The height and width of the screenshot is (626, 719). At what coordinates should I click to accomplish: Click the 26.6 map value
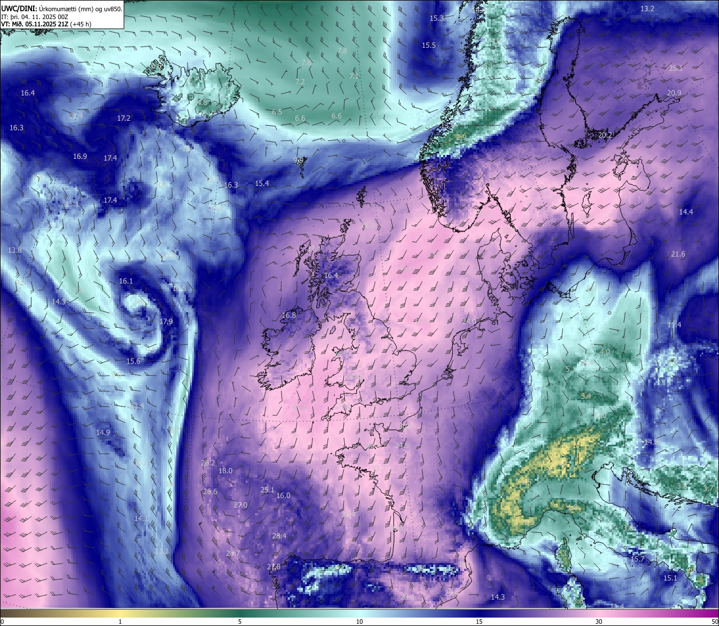pos(210,492)
